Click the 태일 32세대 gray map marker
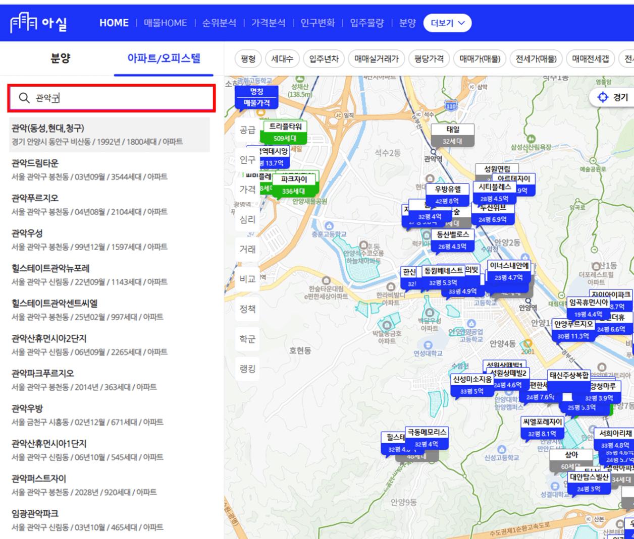The width and height of the screenshot is (634, 539). [x=452, y=135]
